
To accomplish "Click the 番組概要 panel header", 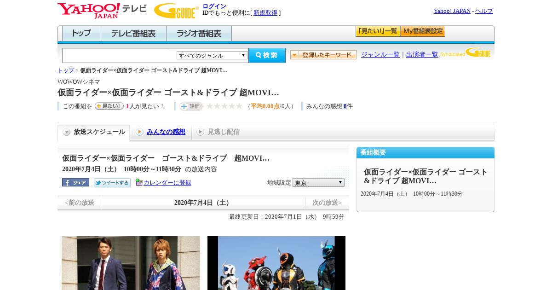I will pos(425,153).
